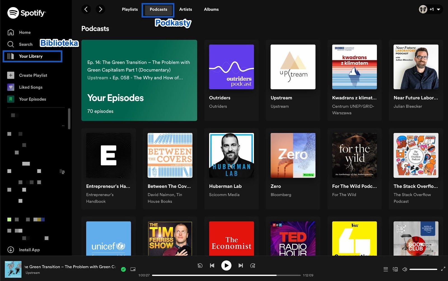
Task: Open the Huberman Lab podcast thumbnail
Action: click(231, 155)
